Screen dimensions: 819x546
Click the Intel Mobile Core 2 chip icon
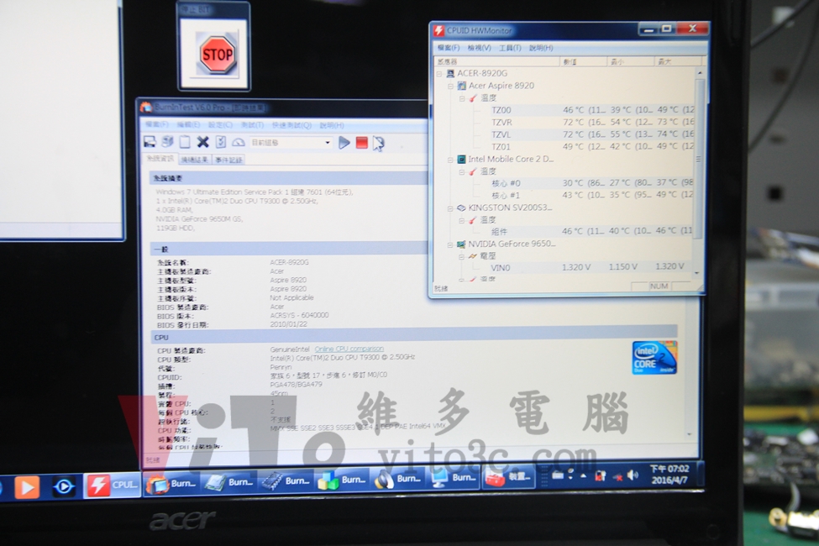461,159
